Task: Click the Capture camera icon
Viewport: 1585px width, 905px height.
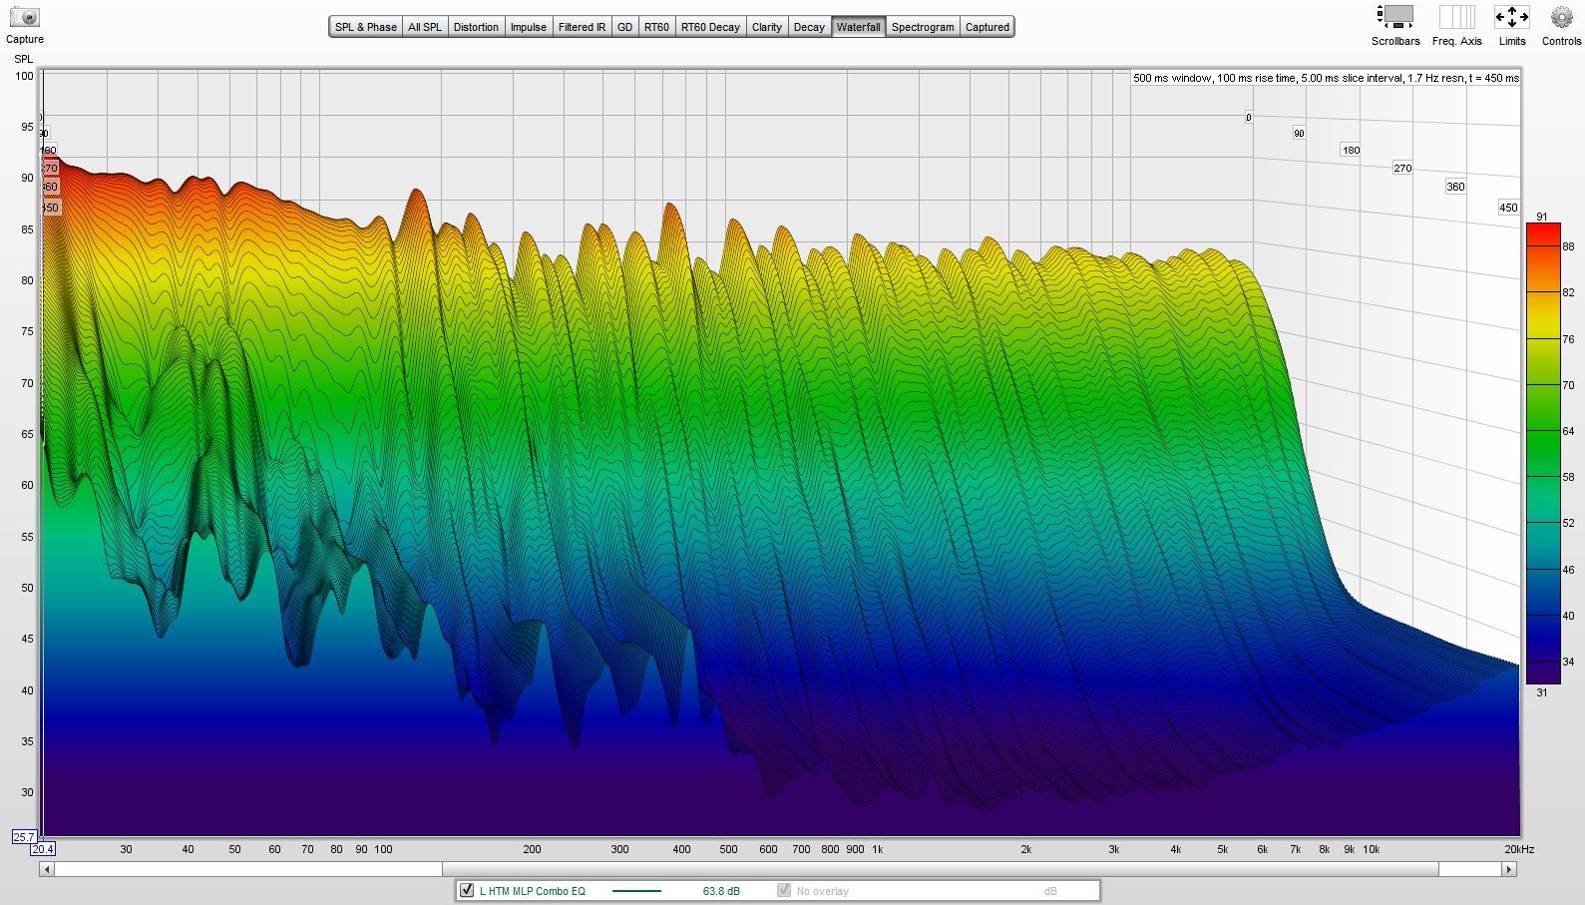Action: pyautogui.click(x=24, y=17)
